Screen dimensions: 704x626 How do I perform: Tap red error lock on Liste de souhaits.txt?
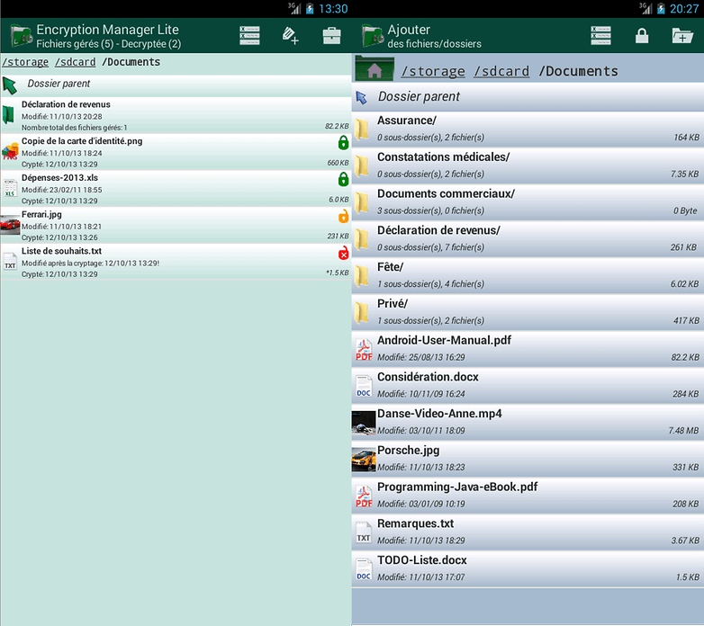click(x=344, y=253)
